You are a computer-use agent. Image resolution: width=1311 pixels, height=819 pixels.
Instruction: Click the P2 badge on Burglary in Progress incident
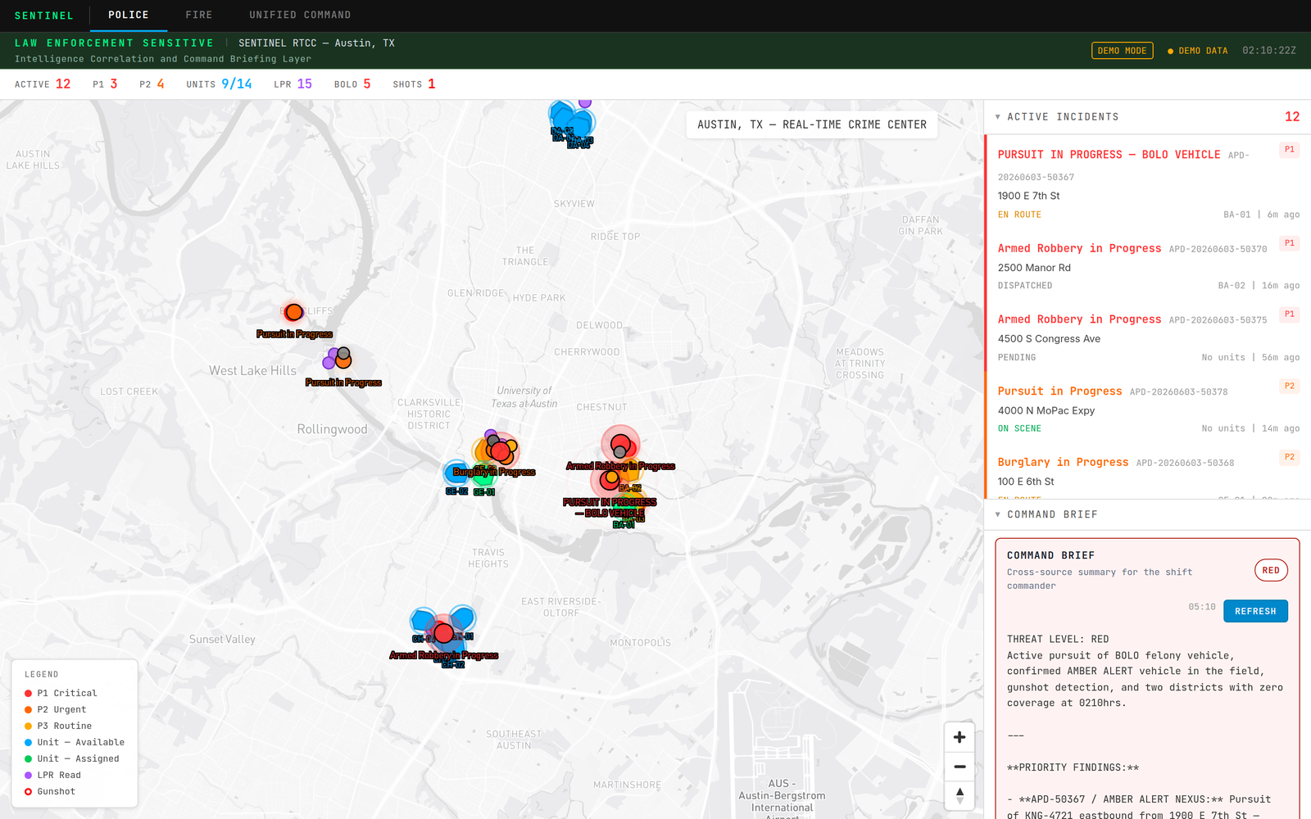1290,457
